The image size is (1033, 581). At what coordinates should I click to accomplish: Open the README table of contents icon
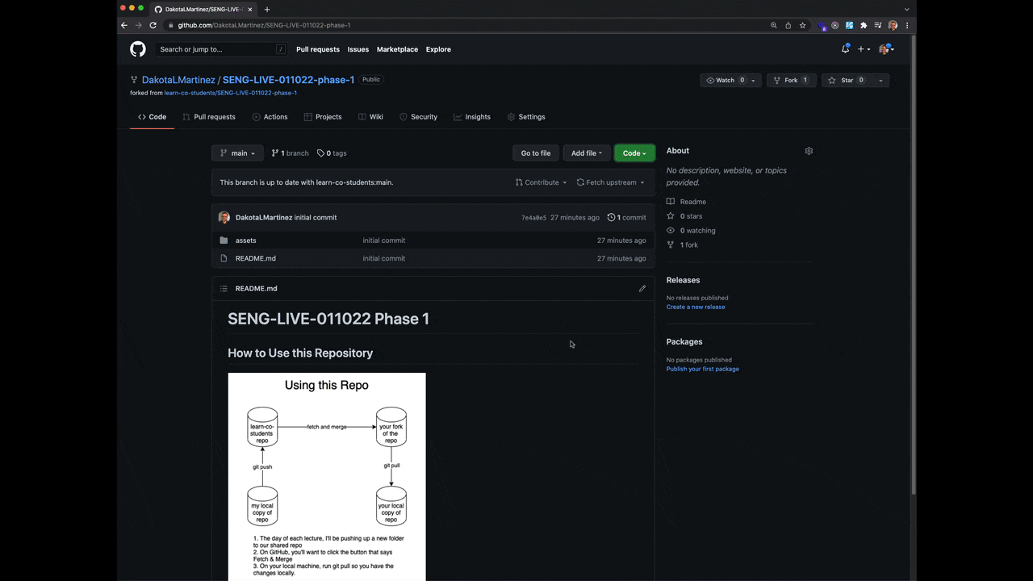coord(224,288)
